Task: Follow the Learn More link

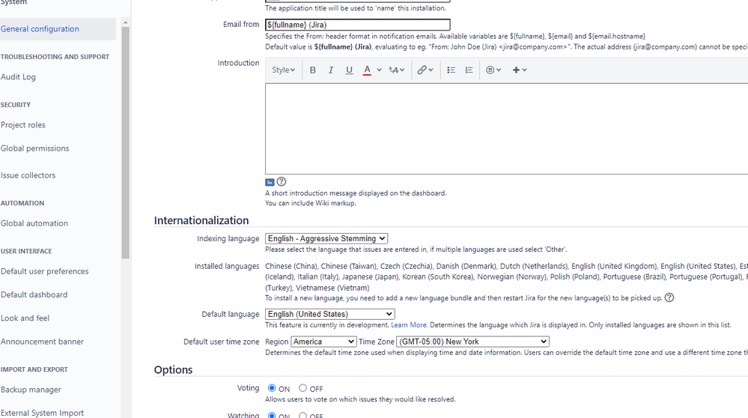Action: point(408,325)
